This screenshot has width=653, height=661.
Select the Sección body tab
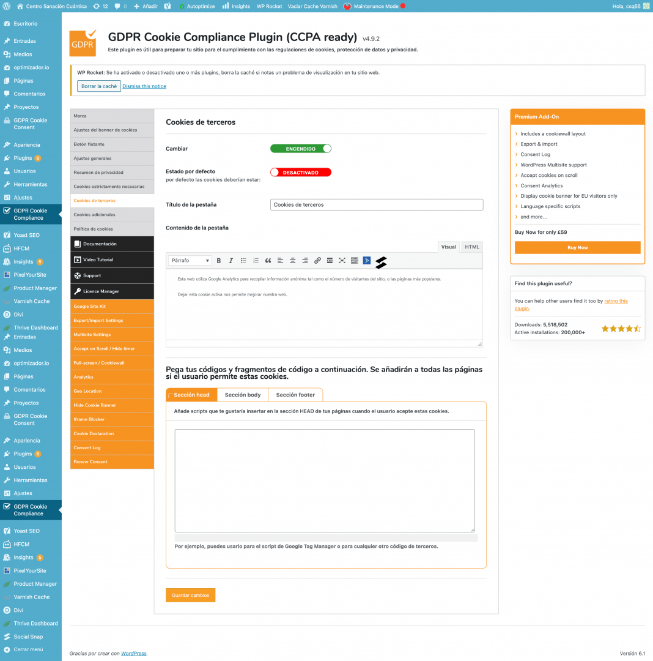[243, 395]
